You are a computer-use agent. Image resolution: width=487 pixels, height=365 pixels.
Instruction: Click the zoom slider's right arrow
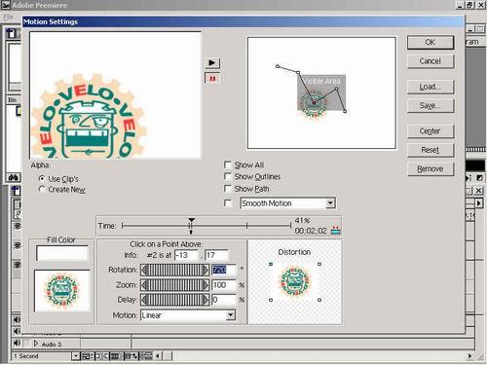206,285
